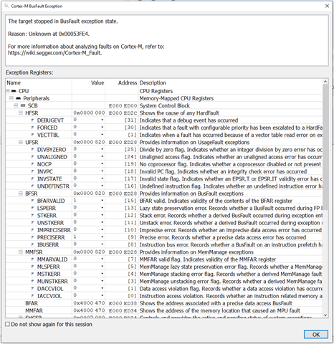The height and width of the screenshot is (344, 334).
Task: Click the MMFAR address E000 ED34
Action: tap(123, 310)
